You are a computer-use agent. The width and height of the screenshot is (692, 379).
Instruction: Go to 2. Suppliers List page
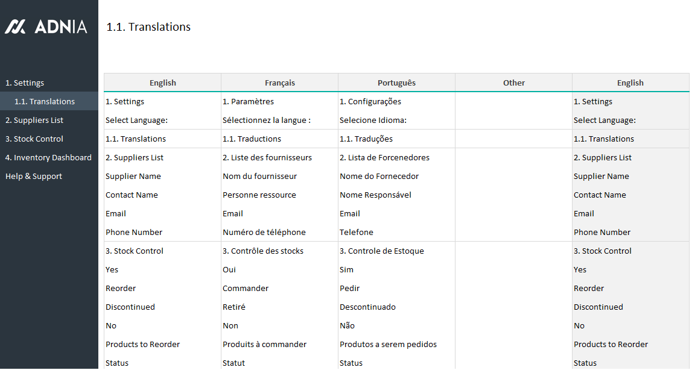click(34, 121)
